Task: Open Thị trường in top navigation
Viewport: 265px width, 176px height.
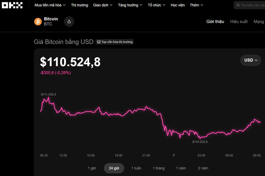Action: 79,5
